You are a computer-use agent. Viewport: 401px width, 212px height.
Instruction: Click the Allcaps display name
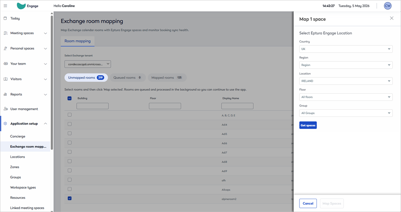pyautogui.click(x=226, y=190)
